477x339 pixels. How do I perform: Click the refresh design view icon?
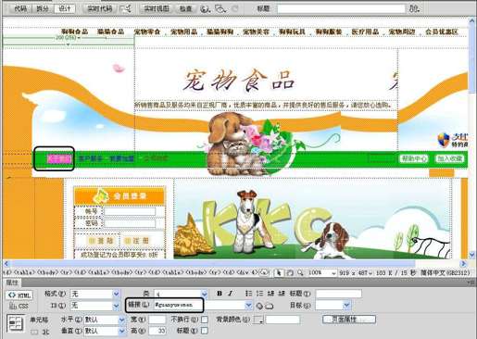235,8
